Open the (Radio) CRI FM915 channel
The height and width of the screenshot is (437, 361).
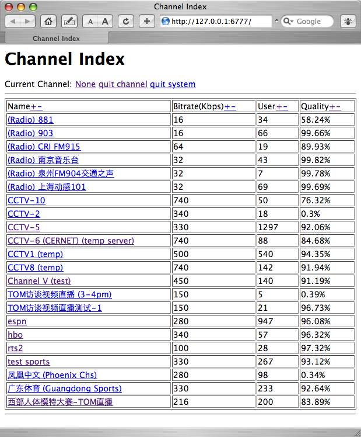44,147
